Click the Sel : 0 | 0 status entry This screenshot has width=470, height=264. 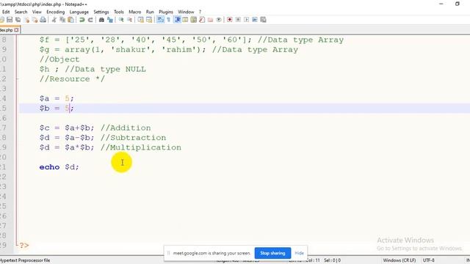click(332, 260)
